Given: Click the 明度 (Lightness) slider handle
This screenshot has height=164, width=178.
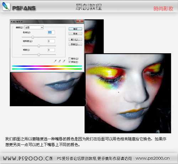Looking at the screenshot, I should tap(39, 55).
